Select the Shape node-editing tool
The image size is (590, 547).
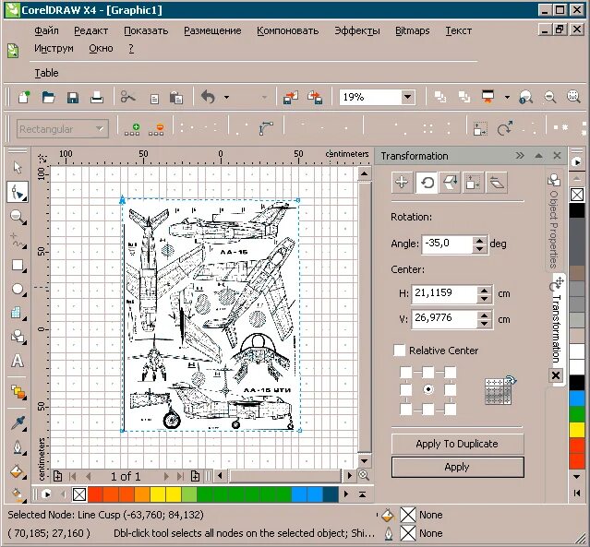[18, 192]
